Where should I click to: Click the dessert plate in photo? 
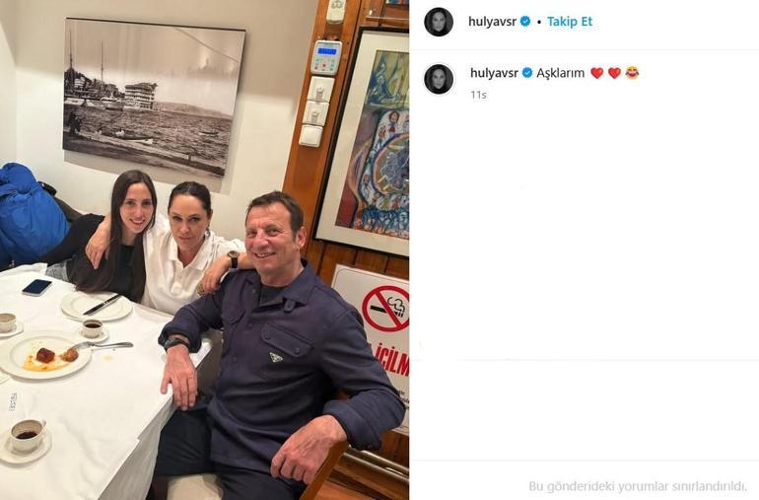click(44, 355)
